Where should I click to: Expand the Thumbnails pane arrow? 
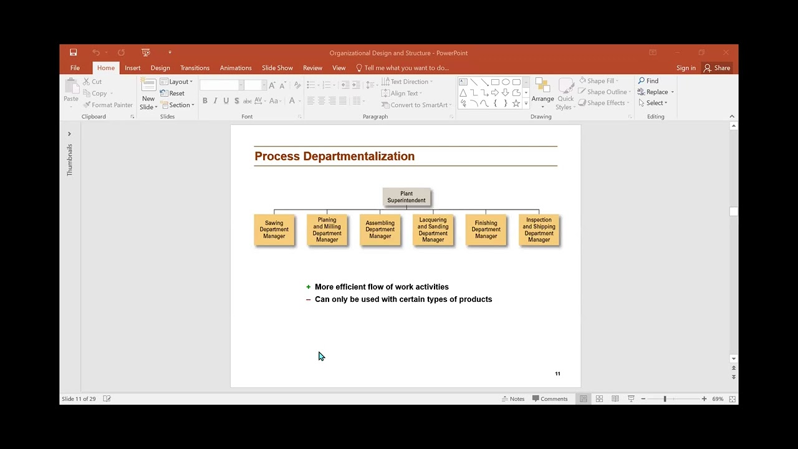pos(69,134)
